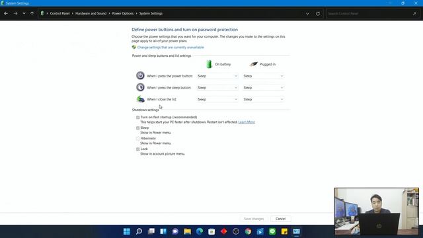The image size is (423, 238).
Task: Toggle Hibernate checkbox
Action: [138, 138]
